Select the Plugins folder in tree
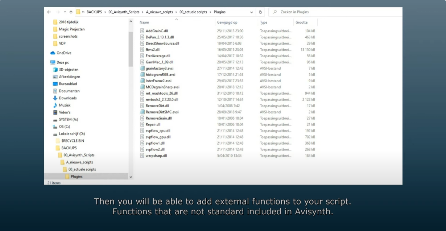This screenshot has width=446, height=231. (77, 177)
